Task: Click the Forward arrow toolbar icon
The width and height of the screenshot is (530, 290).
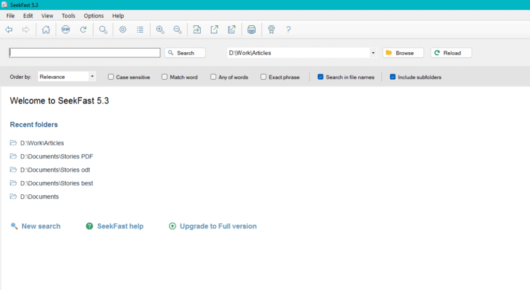Action: 26,30
